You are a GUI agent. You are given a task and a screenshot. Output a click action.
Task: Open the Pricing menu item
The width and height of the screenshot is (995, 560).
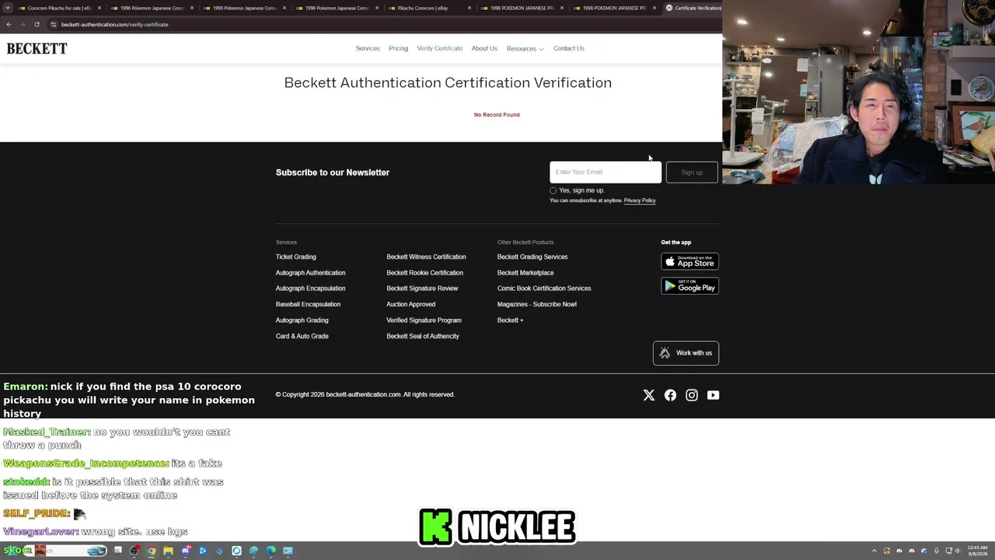tap(398, 48)
